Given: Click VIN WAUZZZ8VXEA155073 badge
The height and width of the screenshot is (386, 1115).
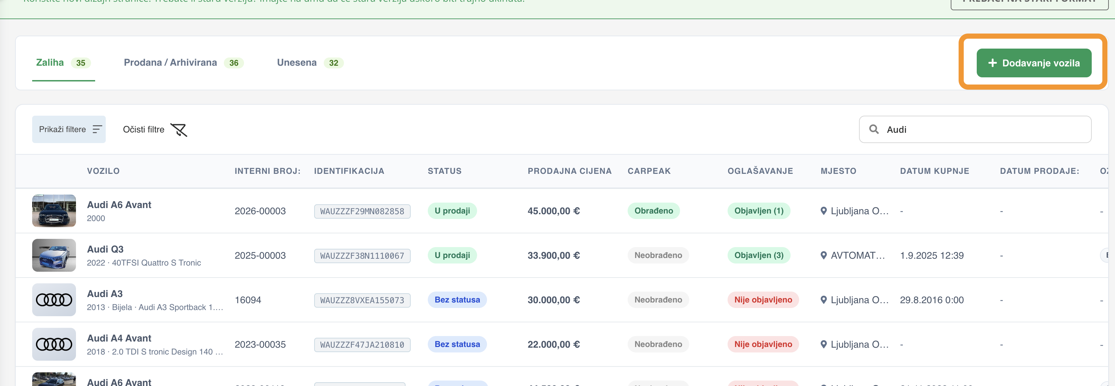Looking at the screenshot, I should 362,300.
